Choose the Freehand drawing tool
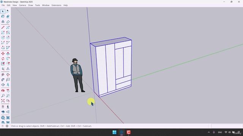243x136 pixels. [x=8, y=28]
